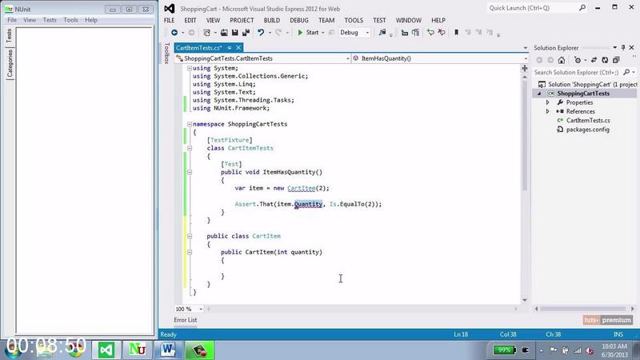Screen dimensions: 640x360
Task: Open the Visual Studio taskbar icon
Action: pyautogui.click(x=106, y=350)
